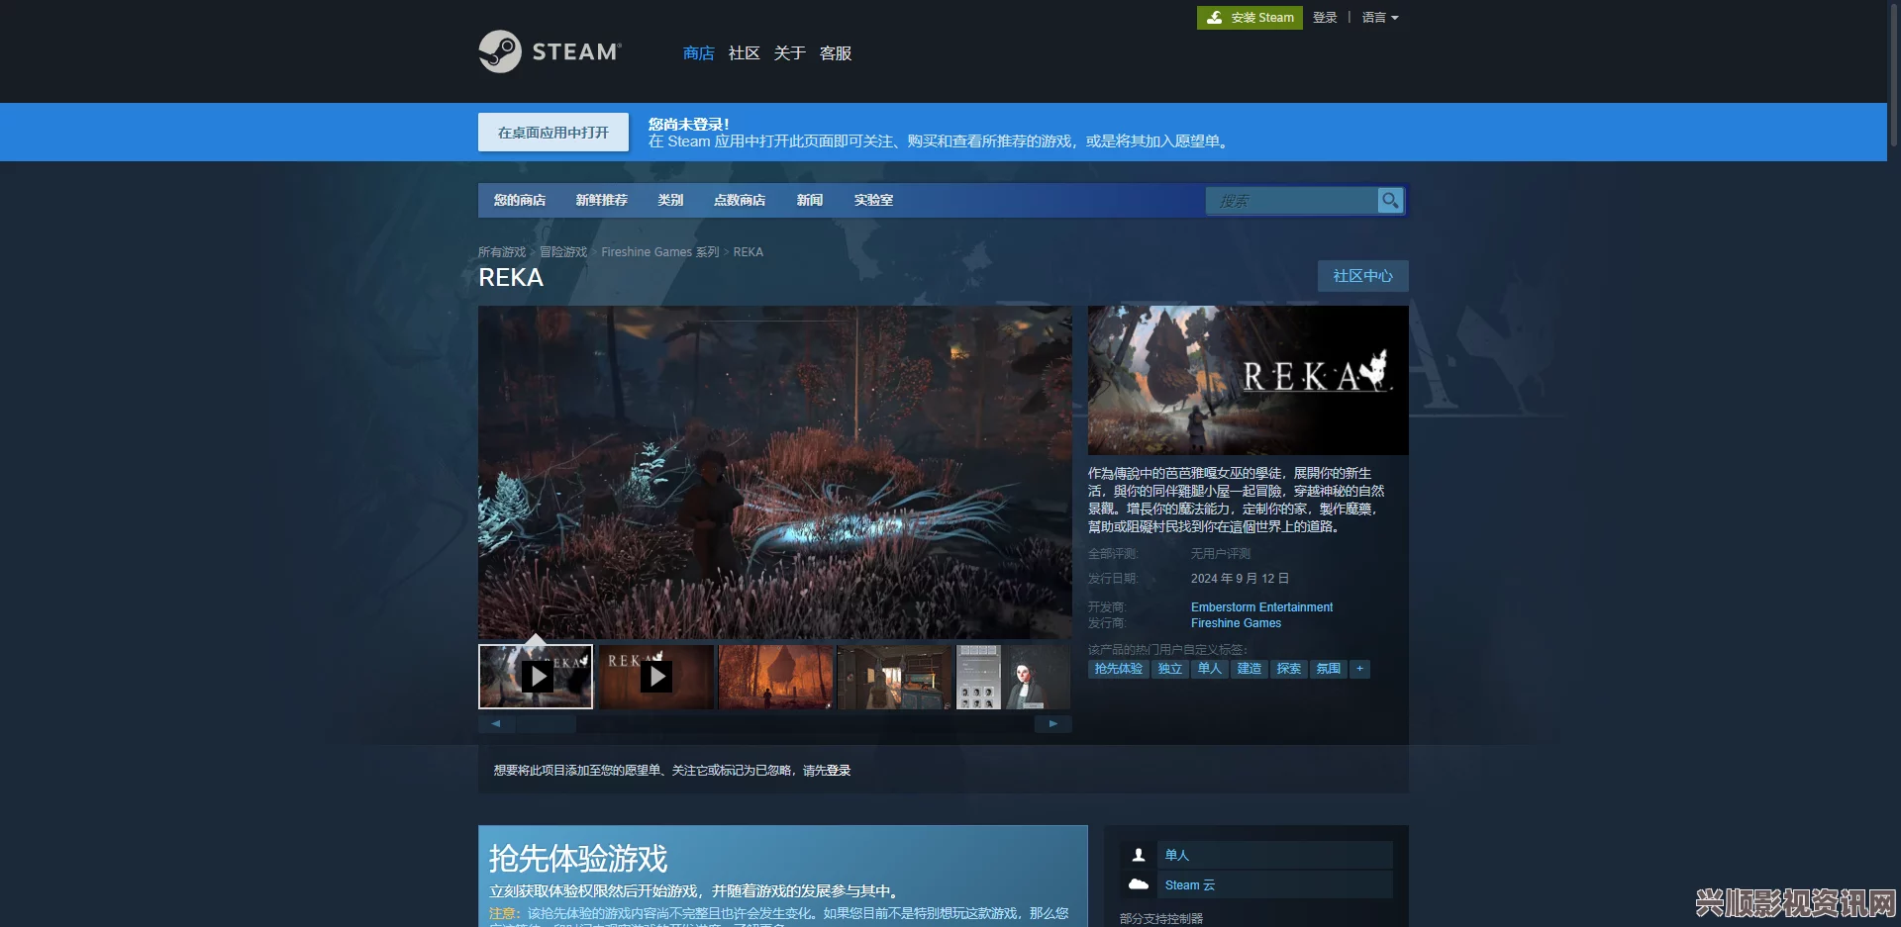Open the 登录 login link
The height and width of the screenshot is (927, 1901).
[x=1325, y=18]
